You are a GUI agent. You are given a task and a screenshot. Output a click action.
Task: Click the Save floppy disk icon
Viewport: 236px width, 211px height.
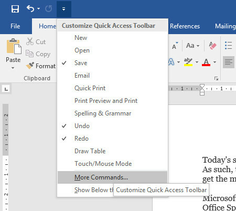(x=15, y=9)
